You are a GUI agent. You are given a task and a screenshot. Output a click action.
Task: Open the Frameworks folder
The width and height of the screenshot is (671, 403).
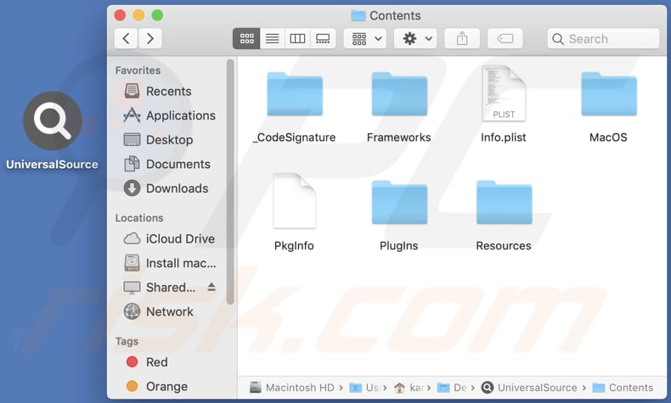398,94
